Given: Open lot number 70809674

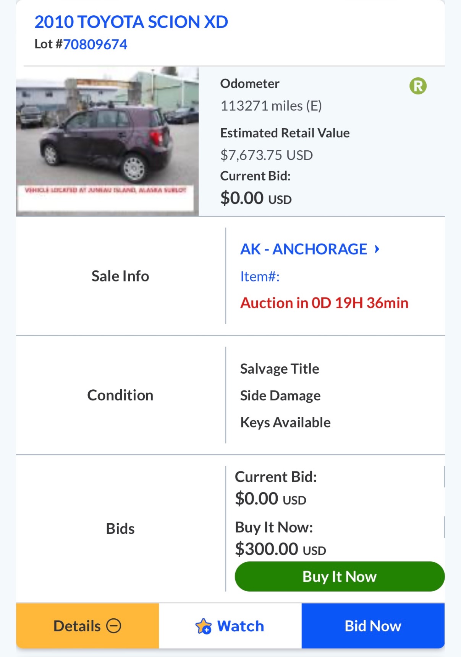Looking at the screenshot, I should 95,44.
